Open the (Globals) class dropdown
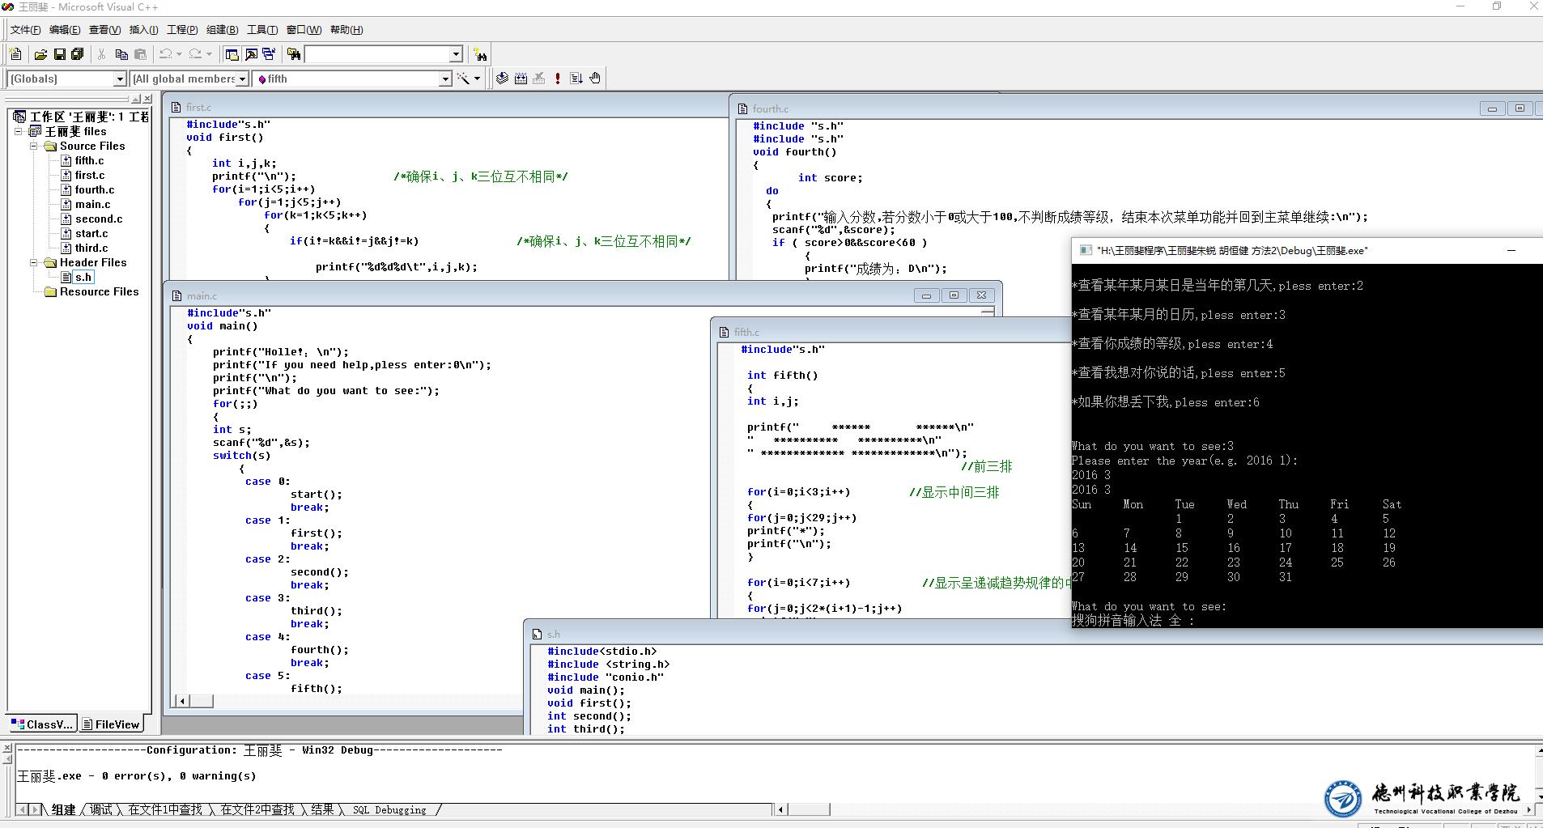 [x=120, y=79]
